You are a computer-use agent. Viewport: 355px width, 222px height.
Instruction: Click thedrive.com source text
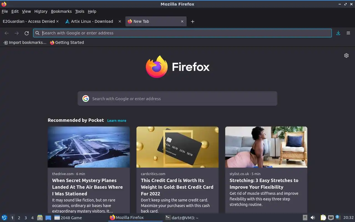pyautogui.click(x=63, y=174)
